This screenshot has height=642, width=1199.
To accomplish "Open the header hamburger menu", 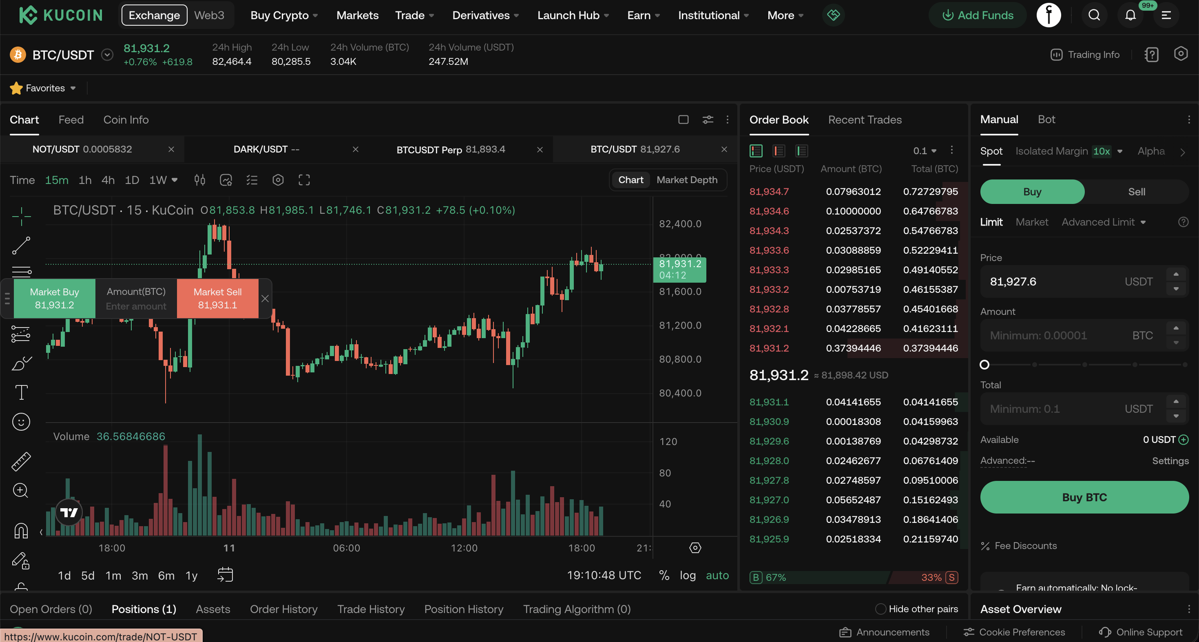I will point(1166,15).
